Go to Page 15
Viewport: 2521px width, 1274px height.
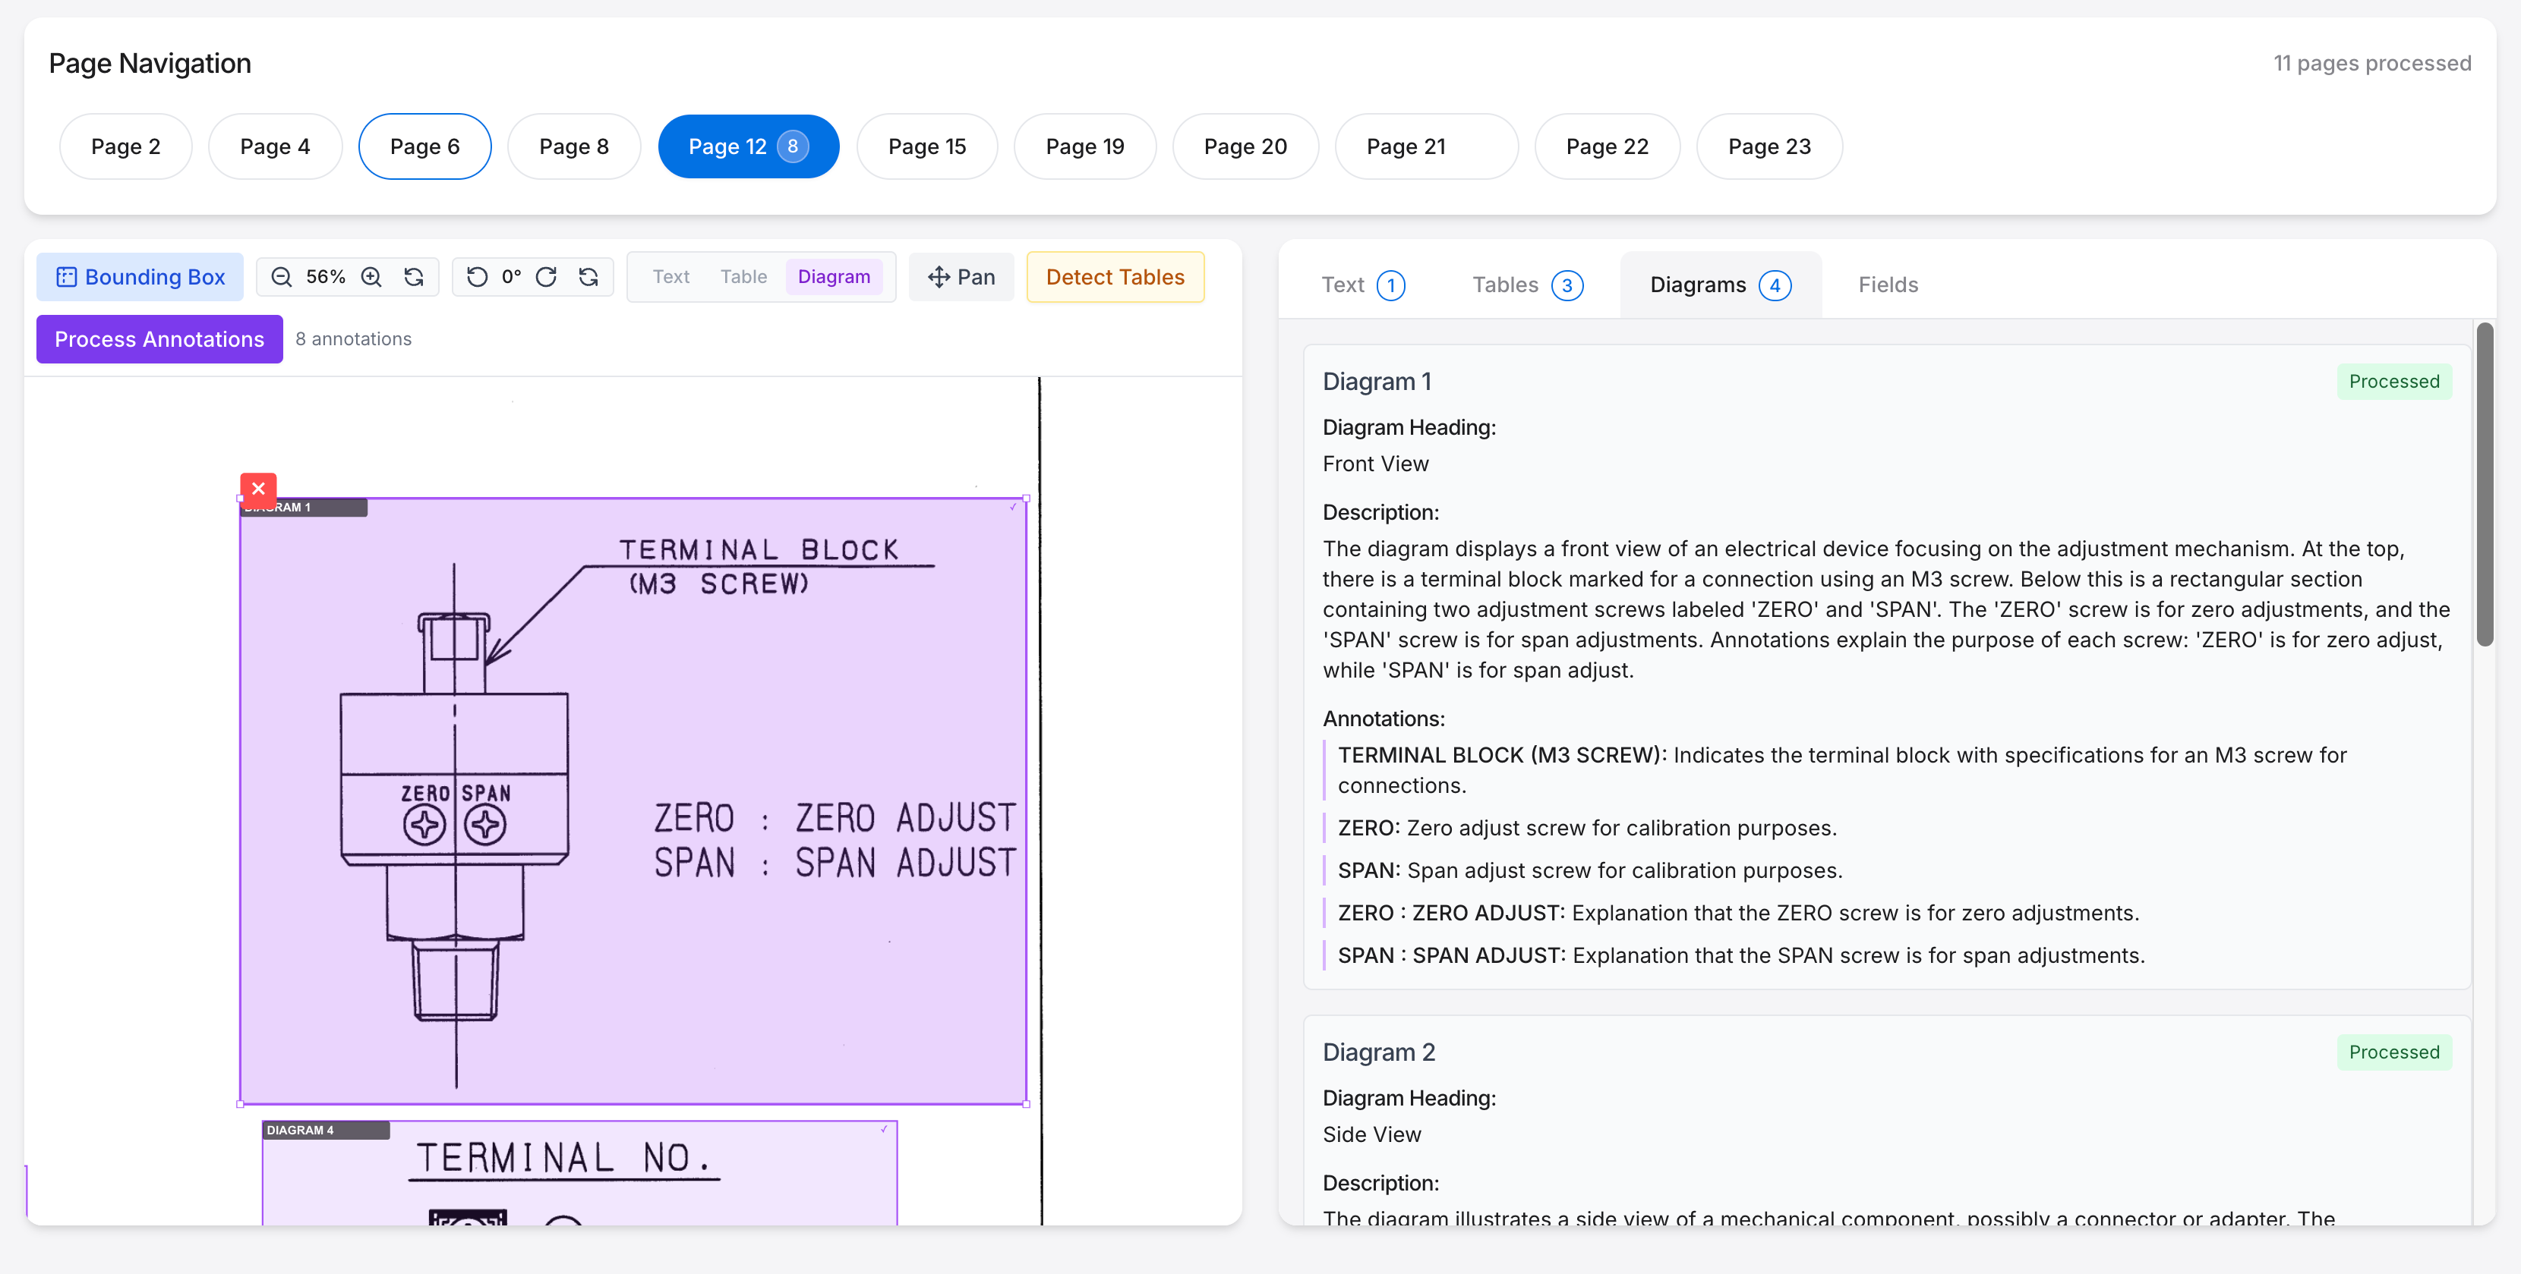(927, 146)
